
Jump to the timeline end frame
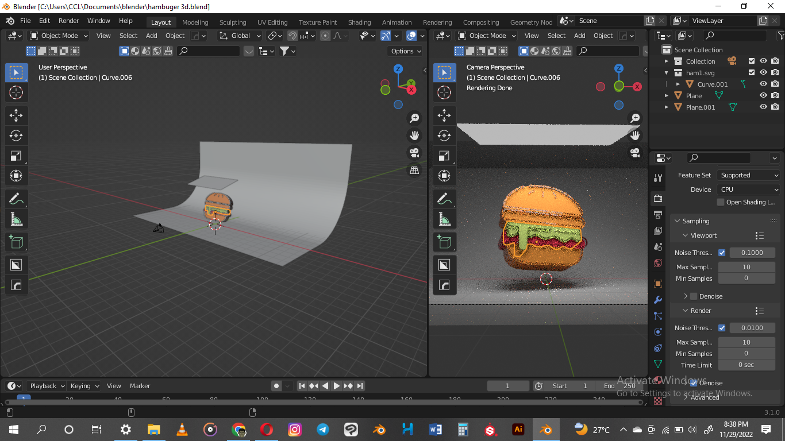coord(360,386)
